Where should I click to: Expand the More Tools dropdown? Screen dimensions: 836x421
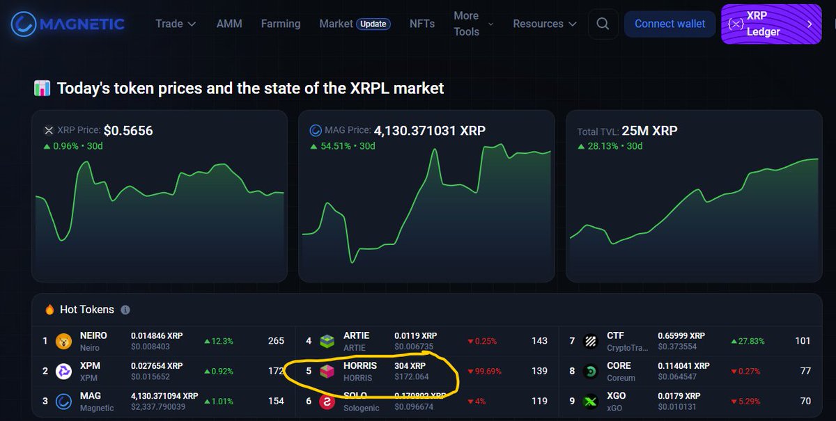473,24
